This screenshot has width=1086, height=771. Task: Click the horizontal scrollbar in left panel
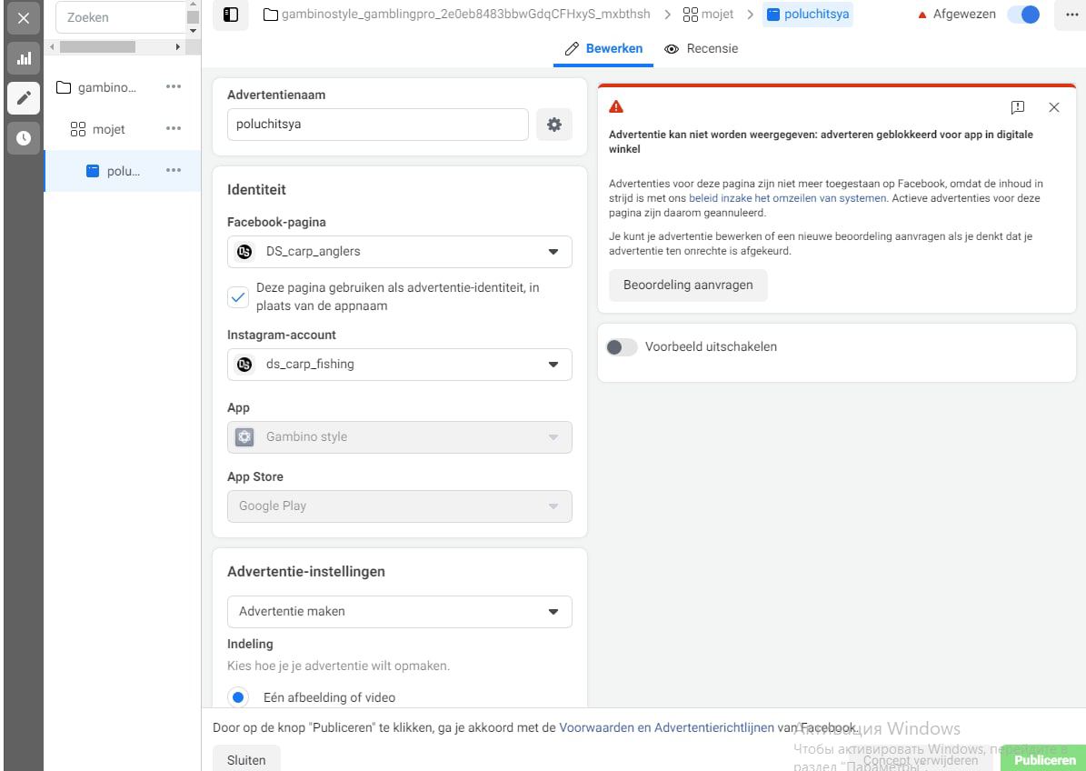pyautogui.click(x=97, y=47)
